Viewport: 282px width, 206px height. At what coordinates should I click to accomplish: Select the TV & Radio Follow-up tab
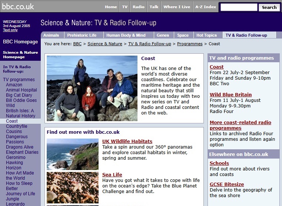[x=246, y=35]
